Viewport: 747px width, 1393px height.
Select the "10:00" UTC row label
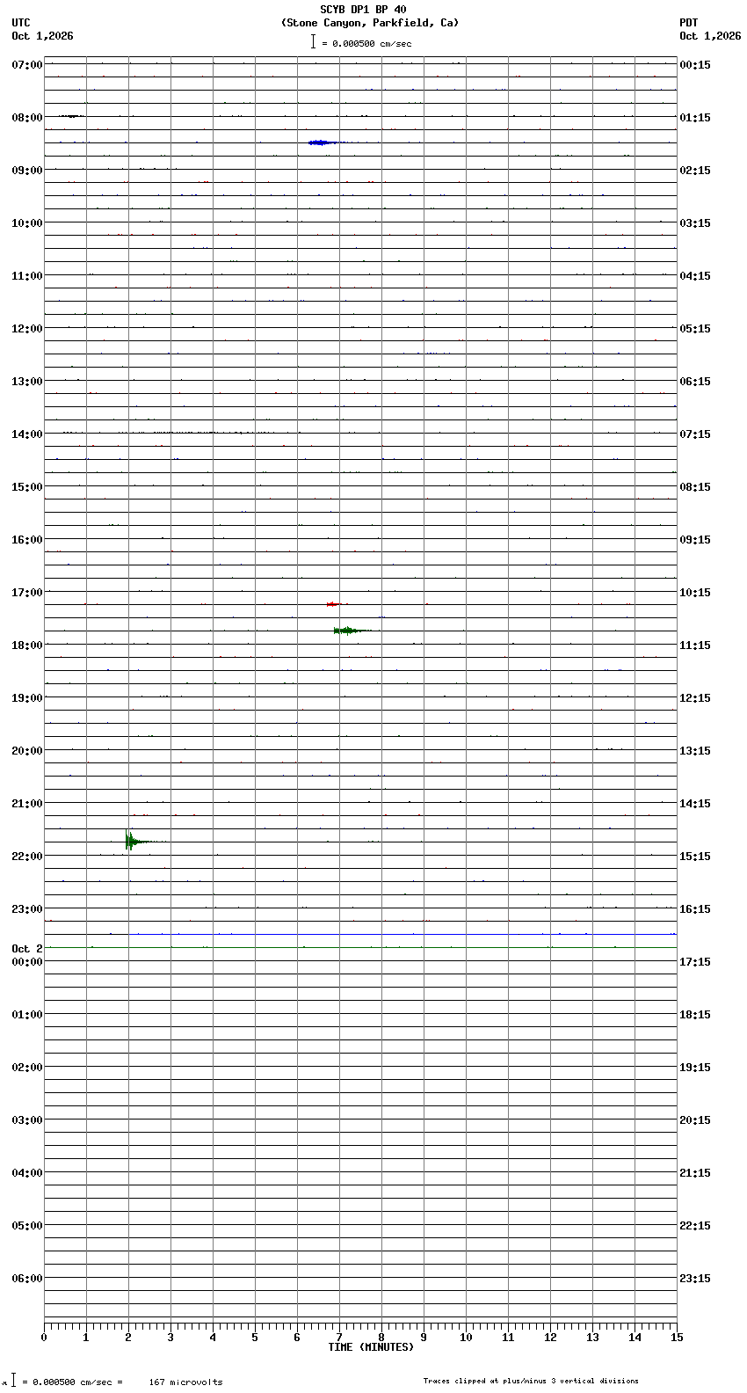click(x=27, y=223)
